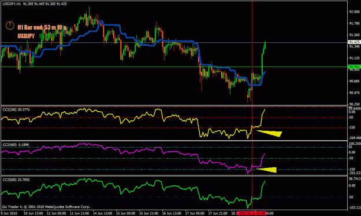Click the 'CCI(600) 20.7055' indicator label

[16, 180]
